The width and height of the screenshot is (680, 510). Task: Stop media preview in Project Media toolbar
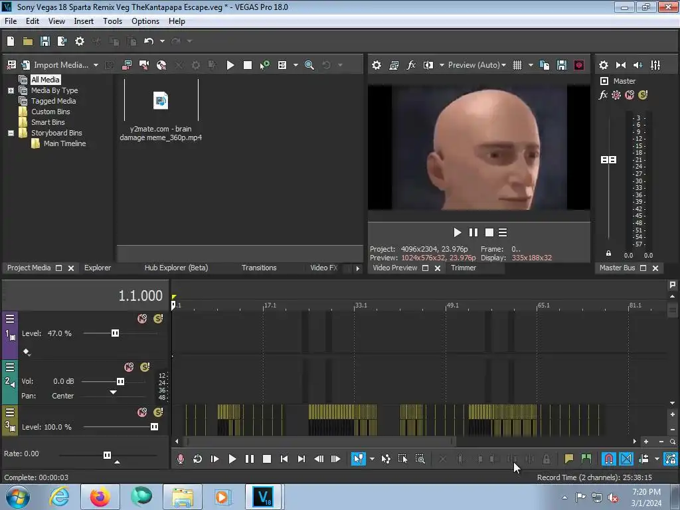point(248,65)
